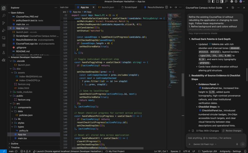Switch to main.tsx editor tab
The height and width of the screenshot is (153, 248).
point(65,7)
